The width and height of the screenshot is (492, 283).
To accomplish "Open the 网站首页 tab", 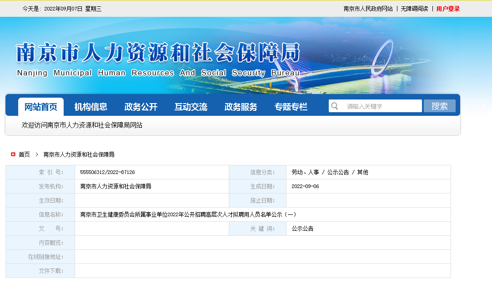I will pos(41,107).
